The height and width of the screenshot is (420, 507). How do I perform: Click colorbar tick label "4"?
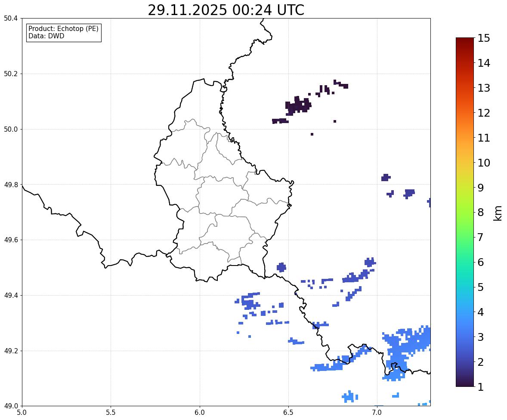481,312
